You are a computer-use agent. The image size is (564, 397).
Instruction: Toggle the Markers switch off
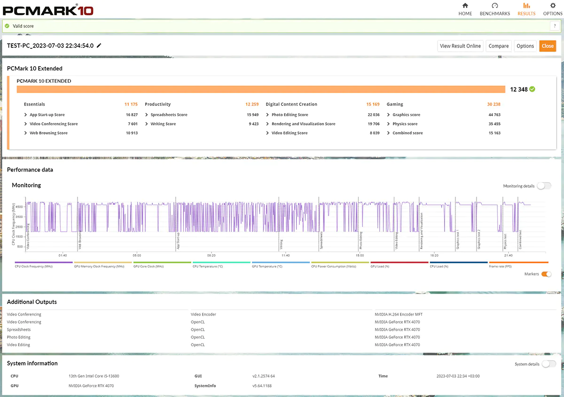(546, 274)
